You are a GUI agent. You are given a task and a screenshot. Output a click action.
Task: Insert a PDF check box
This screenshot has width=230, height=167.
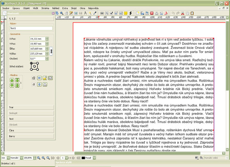click(111, 13)
